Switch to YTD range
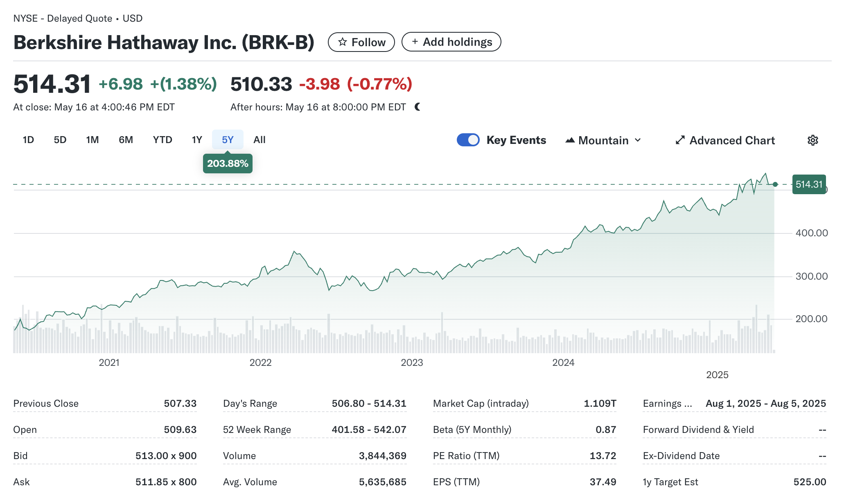Viewport: 844px width, 502px height. click(x=162, y=140)
